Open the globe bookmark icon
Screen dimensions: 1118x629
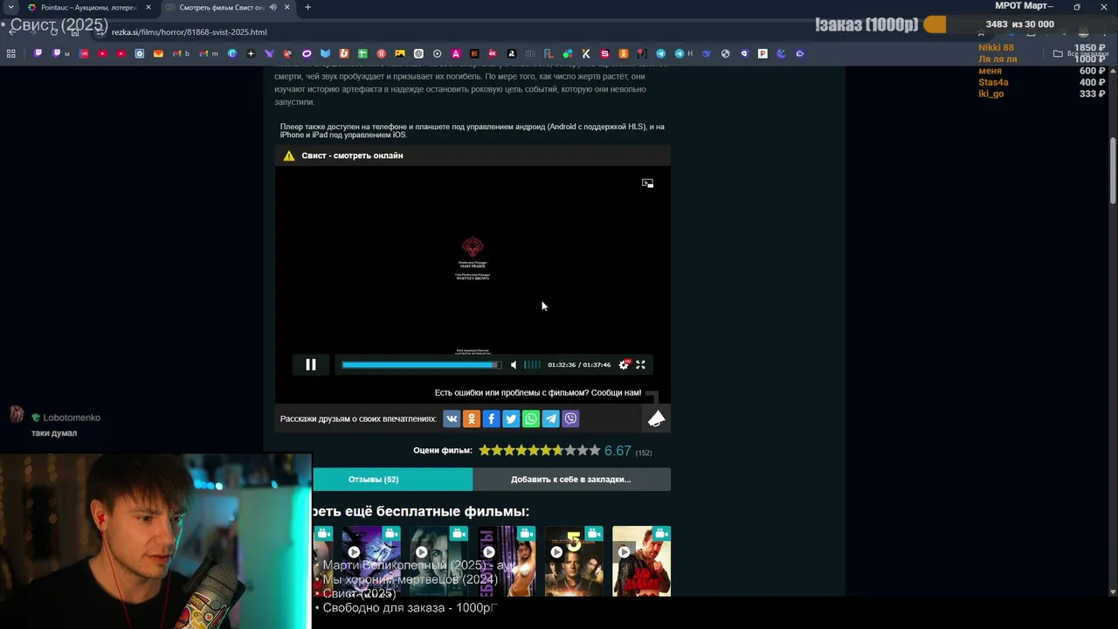pyautogui.click(x=725, y=53)
